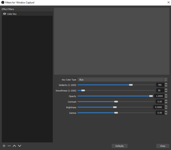Image resolution: width=171 pixels, height=150 pixels.
Task: Decrease Gamma with the down stepper arrow
Action: (x=166, y=114)
